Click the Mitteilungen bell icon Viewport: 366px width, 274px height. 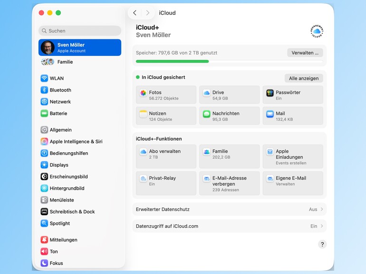pos(44,239)
